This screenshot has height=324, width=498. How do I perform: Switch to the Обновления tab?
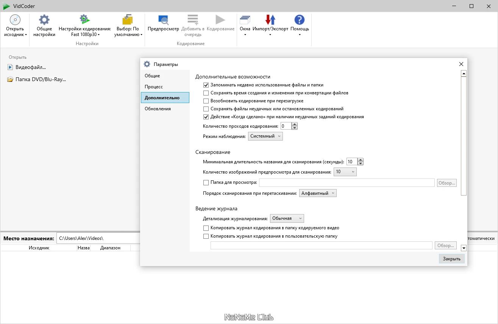pyautogui.click(x=165, y=109)
